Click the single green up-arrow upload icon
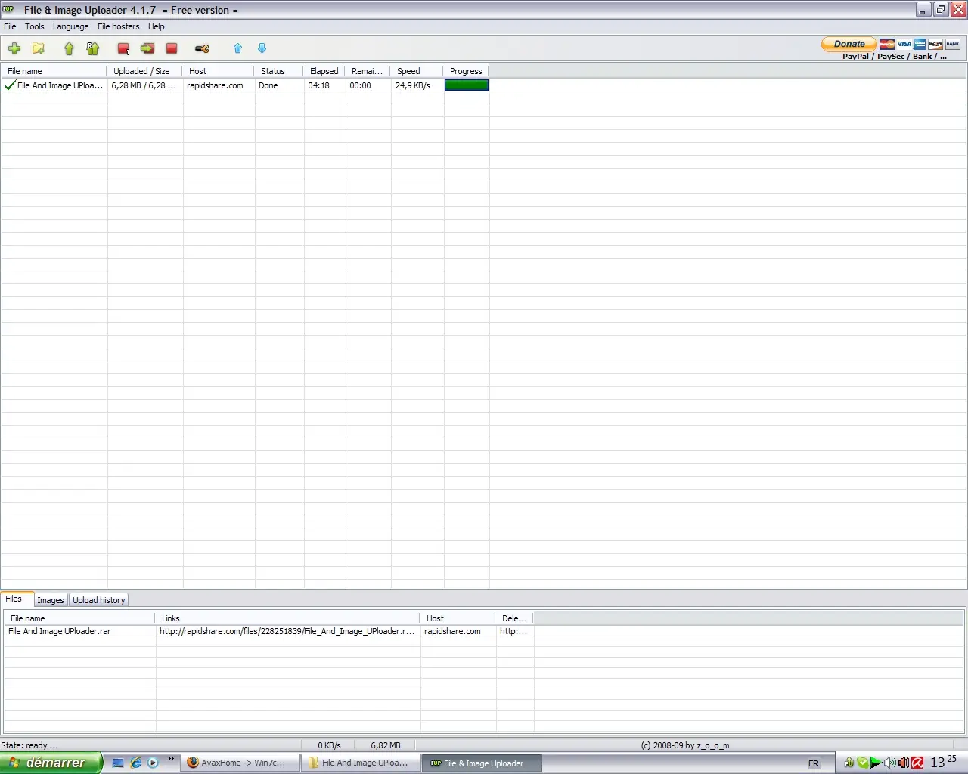 [x=69, y=48]
